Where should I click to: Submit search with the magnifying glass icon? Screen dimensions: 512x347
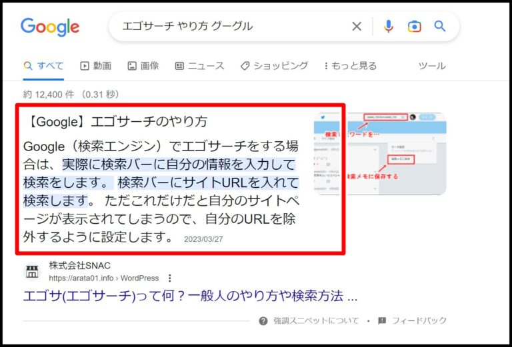coord(440,26)
